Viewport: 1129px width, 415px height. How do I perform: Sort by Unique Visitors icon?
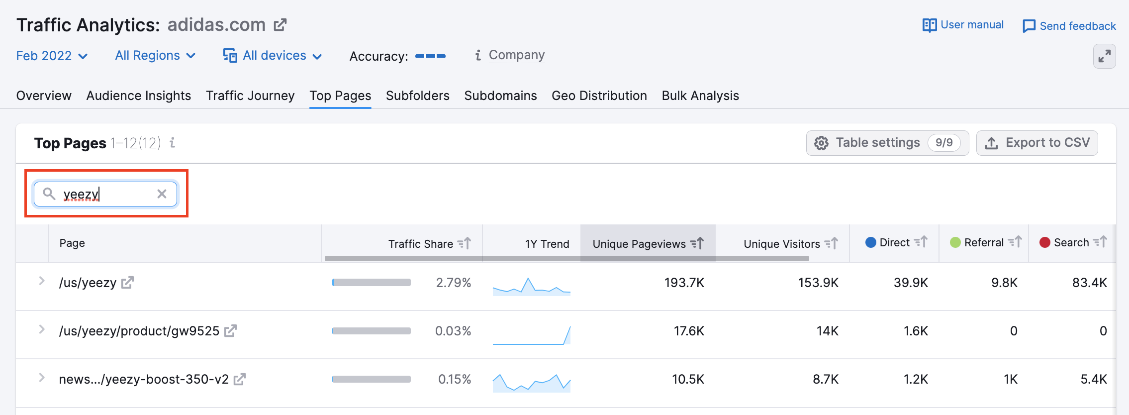(831, 243)
